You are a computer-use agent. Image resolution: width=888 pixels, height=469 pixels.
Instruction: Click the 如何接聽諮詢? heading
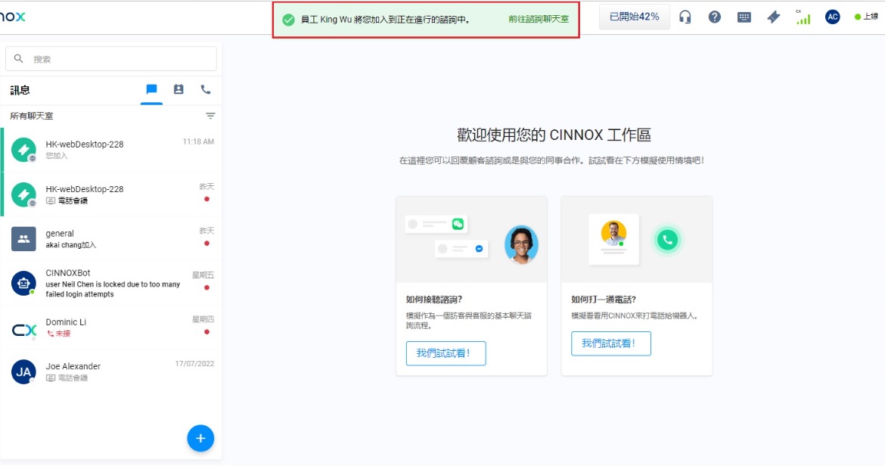tap(435, 300)
